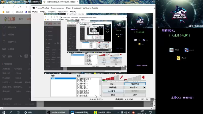203x114 pixels.
Task: Open the 首页 link on Douyu
Action: coord(21,19)
